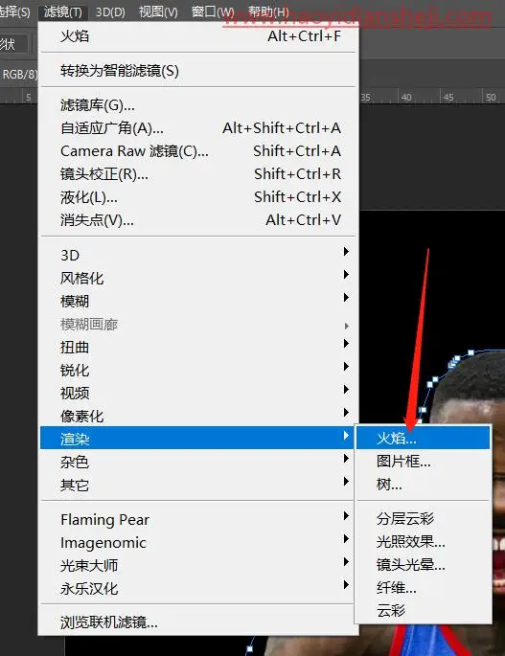Apply 云彩 clouds filter

coord(423,611)
